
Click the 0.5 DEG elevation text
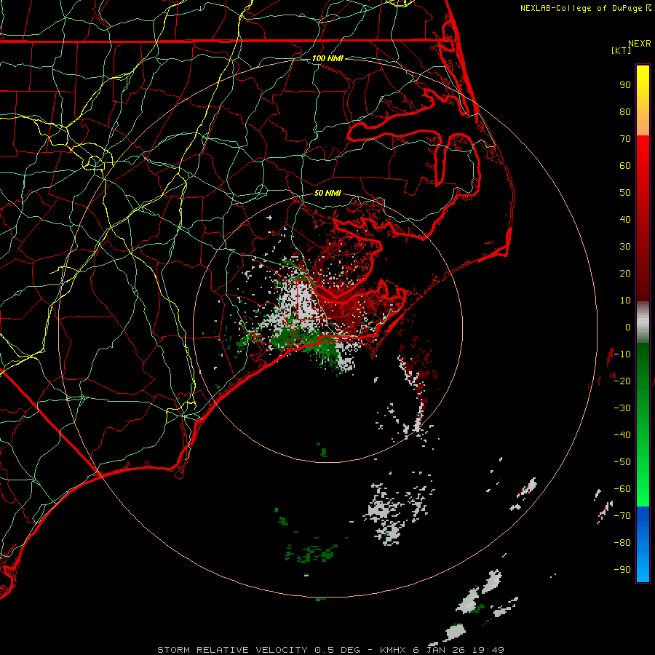pyautogui.click(x=337, y=650)
